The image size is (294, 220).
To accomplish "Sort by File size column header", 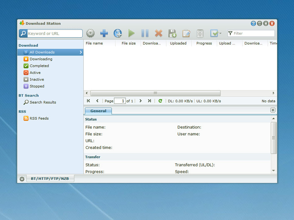I will tap(128, 43).
